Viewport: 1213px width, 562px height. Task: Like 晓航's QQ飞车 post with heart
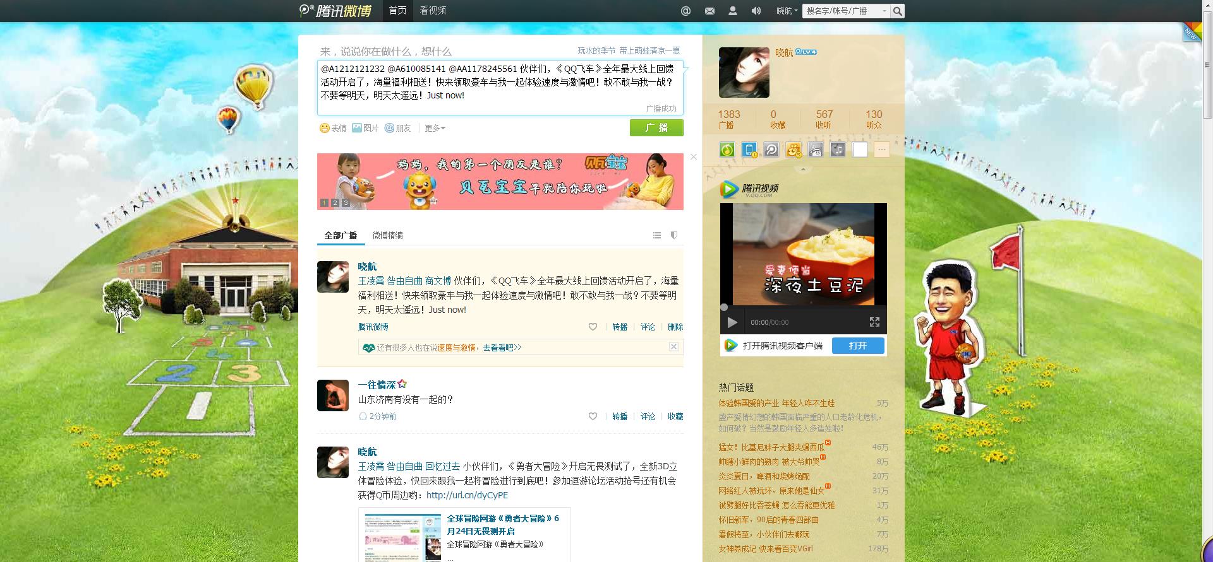(x=593, y=327)
